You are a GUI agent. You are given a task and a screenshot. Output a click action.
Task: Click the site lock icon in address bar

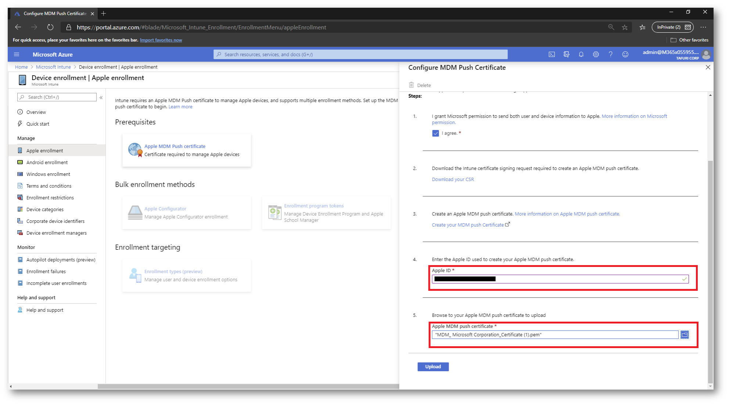click(x=68, y=27)
